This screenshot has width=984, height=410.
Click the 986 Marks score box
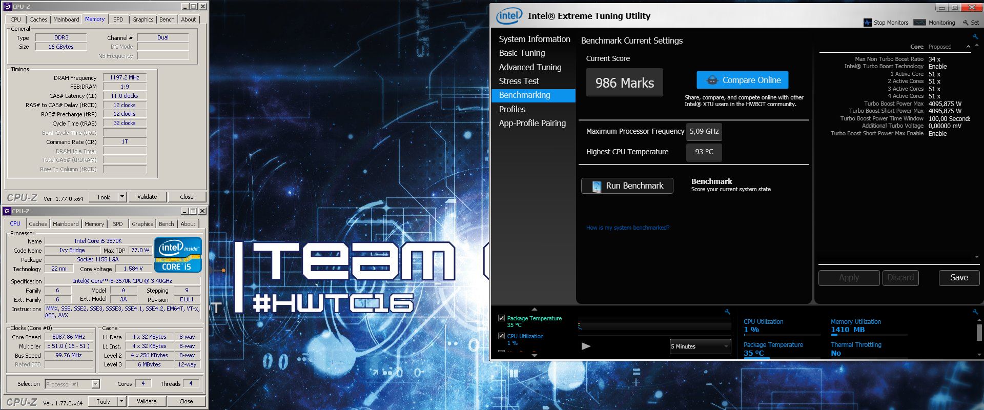[624, 83]
